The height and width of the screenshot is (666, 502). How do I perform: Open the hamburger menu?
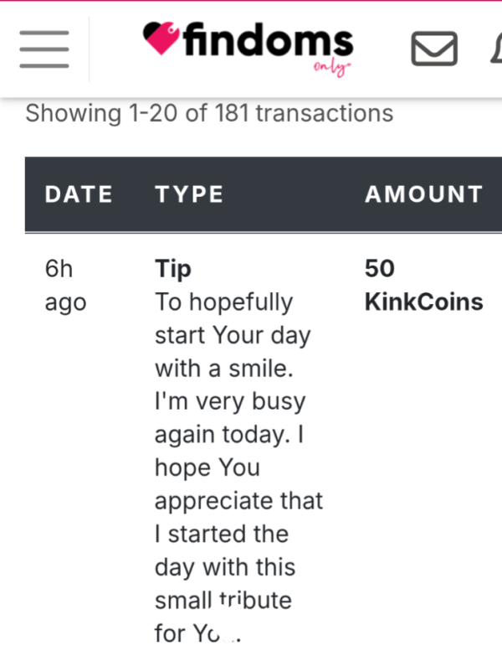[x=44, y=49]
